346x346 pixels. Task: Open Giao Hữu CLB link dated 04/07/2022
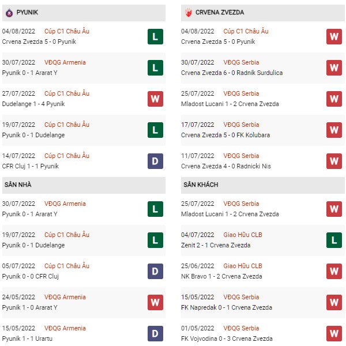(x=243, y=235)
